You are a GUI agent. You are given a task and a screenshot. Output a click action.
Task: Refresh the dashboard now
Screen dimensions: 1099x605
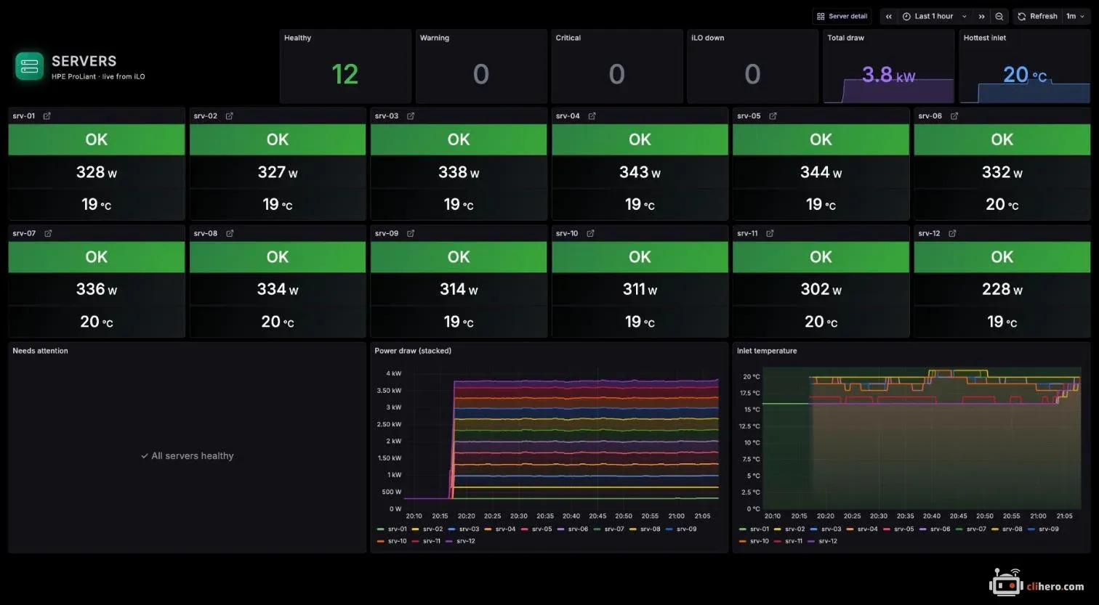pos(1037,16)
